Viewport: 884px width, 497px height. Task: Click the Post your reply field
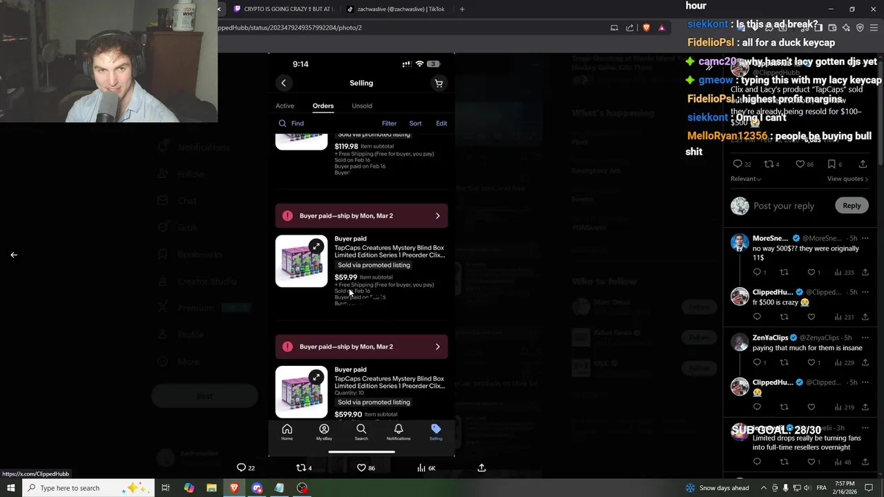[x=784, y=206]
